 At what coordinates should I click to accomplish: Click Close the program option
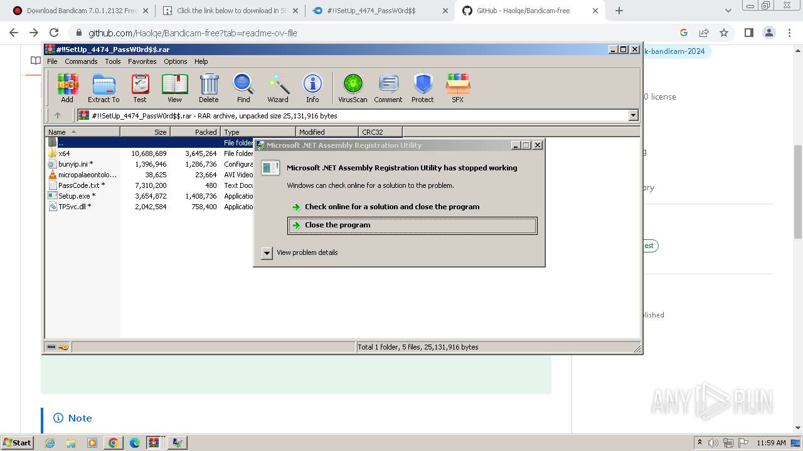[412, 225]
